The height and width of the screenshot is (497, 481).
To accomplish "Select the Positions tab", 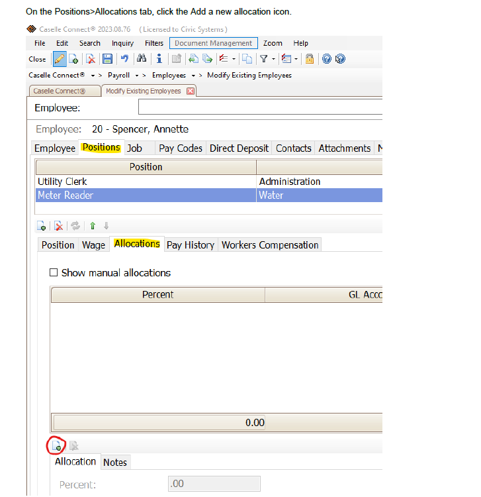I will pyautogui.click(x=101, y=147).
